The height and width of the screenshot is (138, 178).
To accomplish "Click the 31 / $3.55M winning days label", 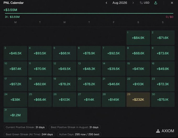I will coord(12,17).
